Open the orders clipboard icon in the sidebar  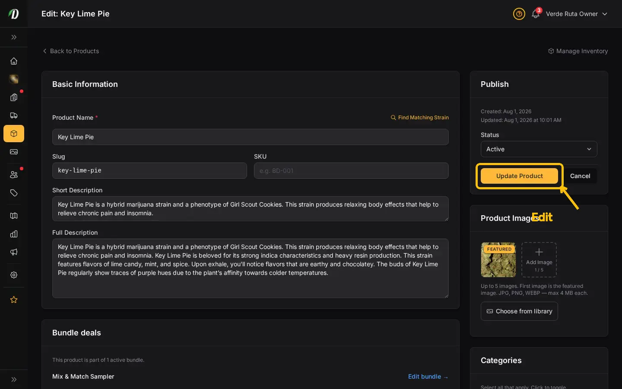[14, 97]
